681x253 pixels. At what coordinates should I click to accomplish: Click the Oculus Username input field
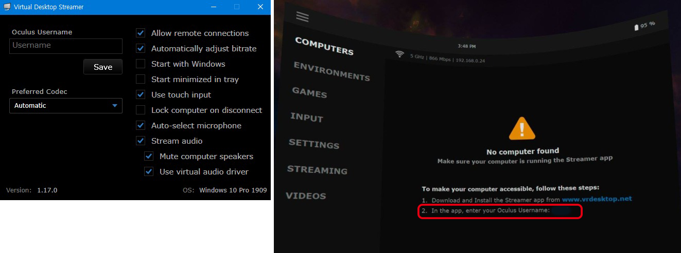pyautogui.click(x=66, y=46)
